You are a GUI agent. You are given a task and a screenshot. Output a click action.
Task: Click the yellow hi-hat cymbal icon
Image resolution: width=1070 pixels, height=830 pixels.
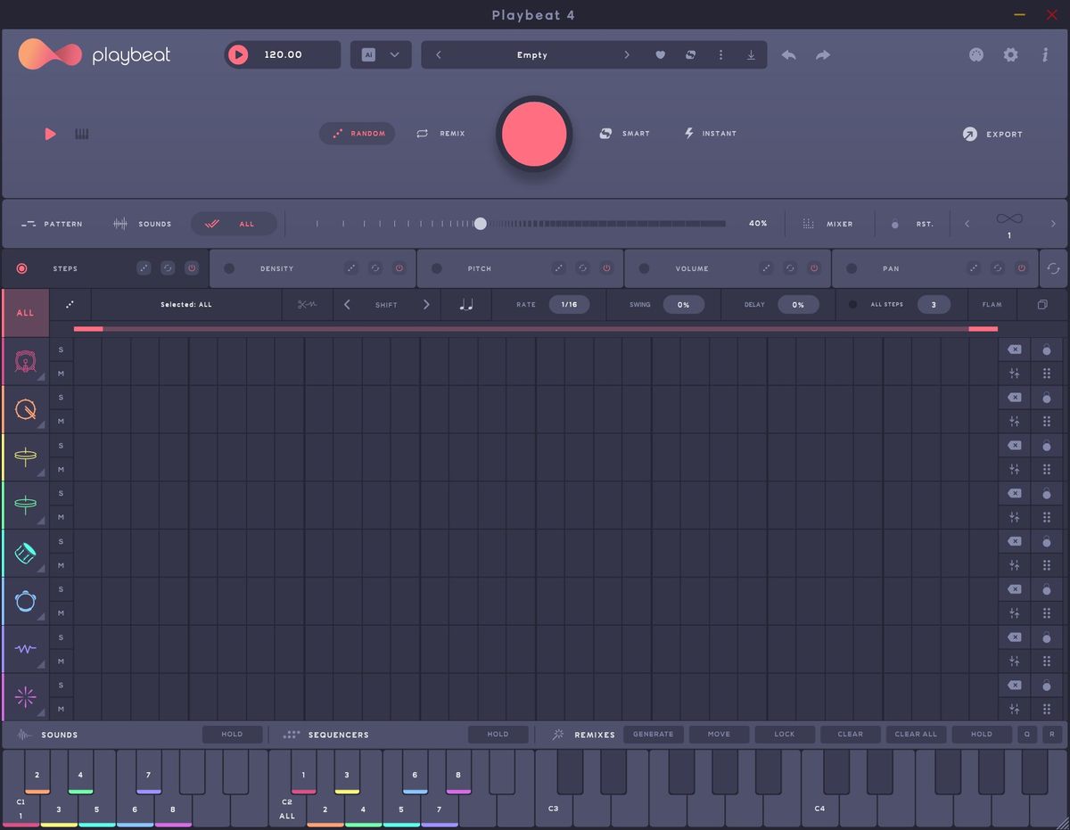pos(25,456)
